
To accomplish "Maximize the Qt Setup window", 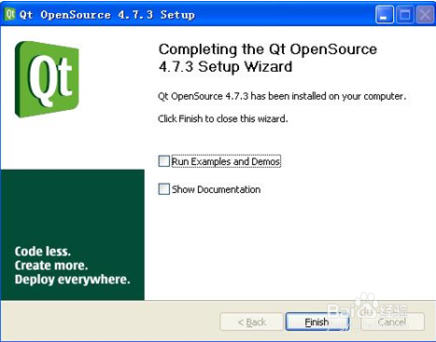I will [x=405, y=15].
